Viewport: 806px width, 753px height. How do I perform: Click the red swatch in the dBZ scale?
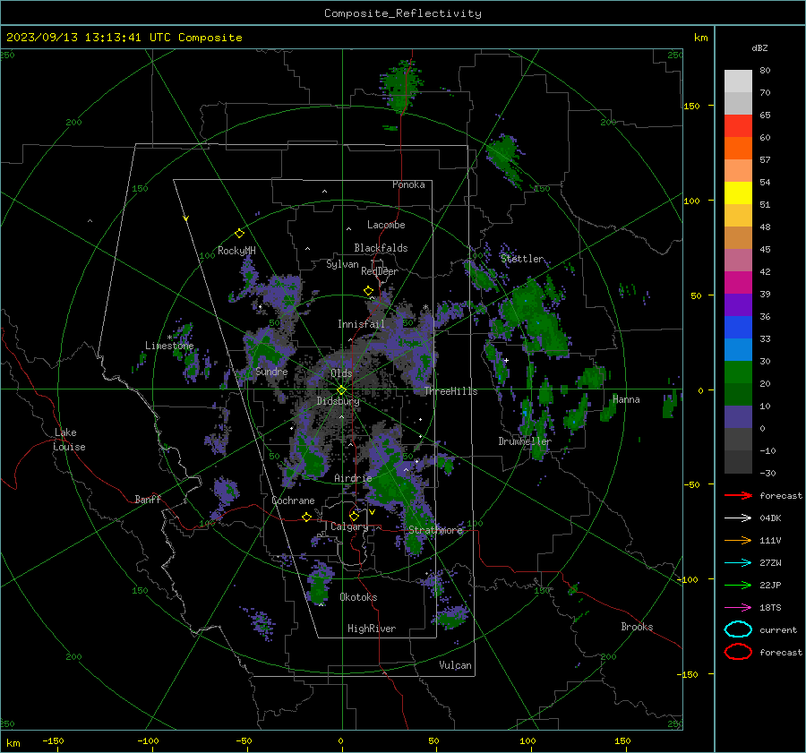(738, 125)
